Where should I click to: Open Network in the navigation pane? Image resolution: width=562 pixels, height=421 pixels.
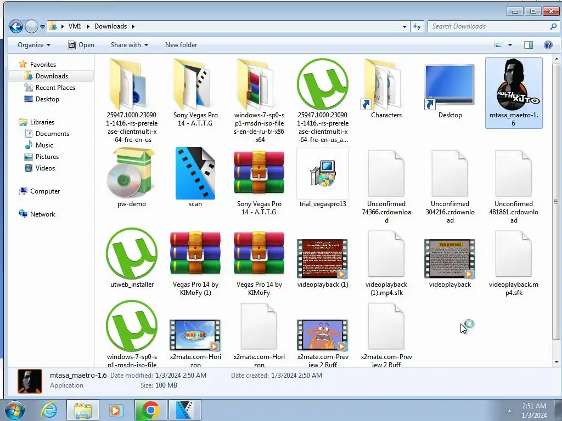point(42,214)
